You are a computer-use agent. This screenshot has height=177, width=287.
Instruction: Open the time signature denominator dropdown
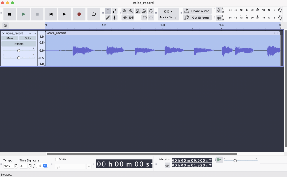click(x=45, y=166)
